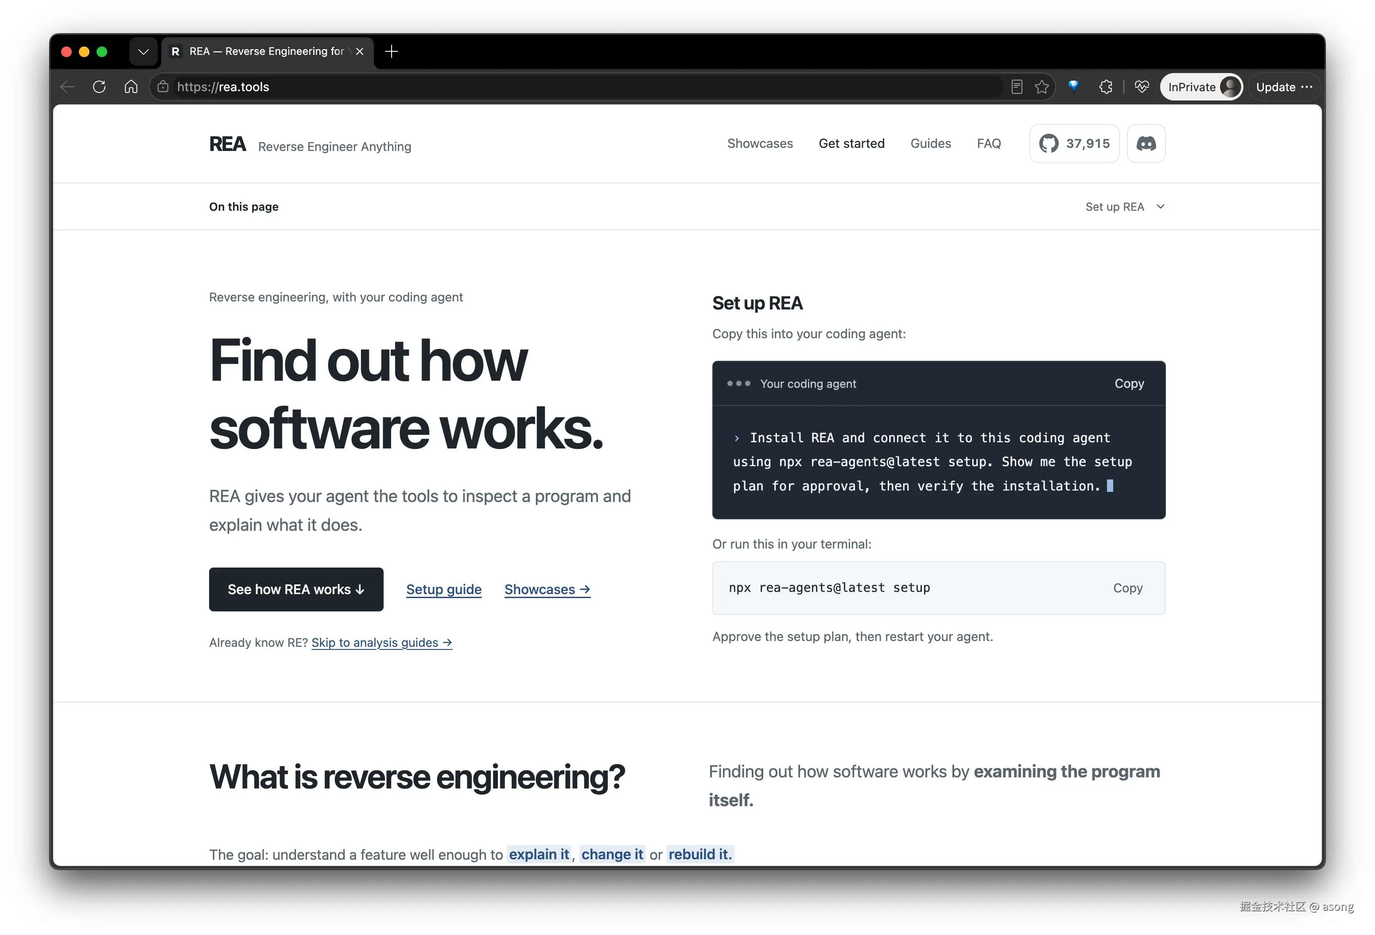Open the Extensions puzzle icon
1375x935 pixels.
1105,87
